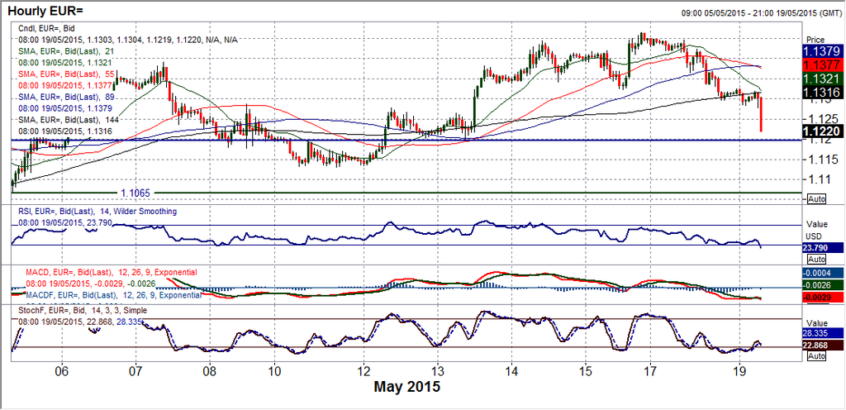
Task: Select the 'Cndl, EUR=, Bid' legend entry
Action: click(x=48, y=31)
